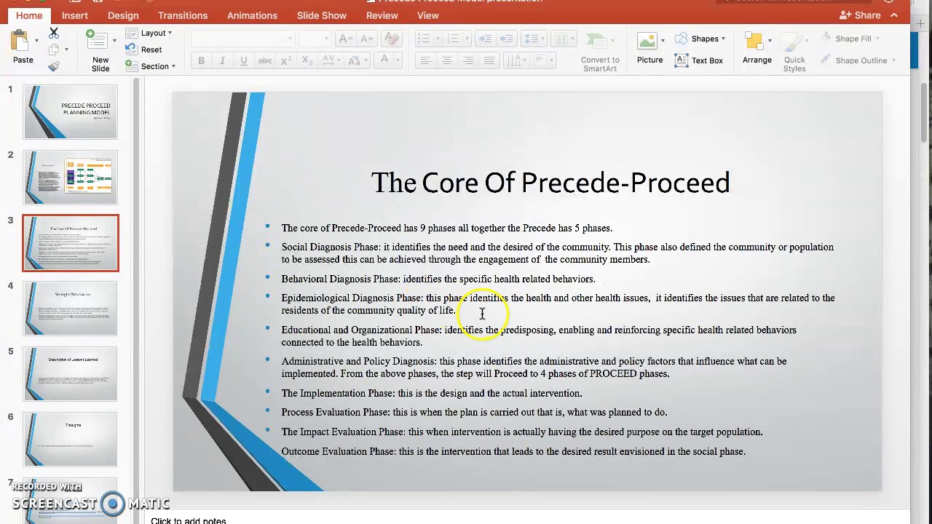Select slide 5 thumbnail Description of Lessons Learned
This screenshot has width=932, height=524.
(71, 374)
